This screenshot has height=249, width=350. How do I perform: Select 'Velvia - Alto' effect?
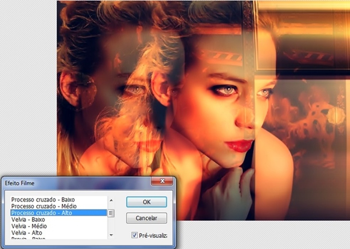pos(59,233)
